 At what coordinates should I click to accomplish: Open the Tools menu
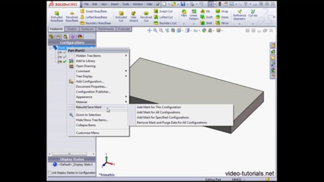(125, 4)
